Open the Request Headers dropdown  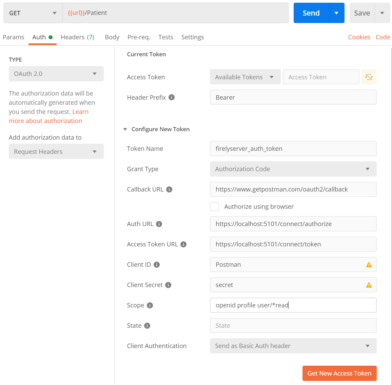[x=56, y=151]
